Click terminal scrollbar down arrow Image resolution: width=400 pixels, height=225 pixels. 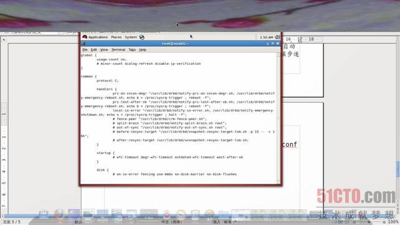tap(279, 181)
